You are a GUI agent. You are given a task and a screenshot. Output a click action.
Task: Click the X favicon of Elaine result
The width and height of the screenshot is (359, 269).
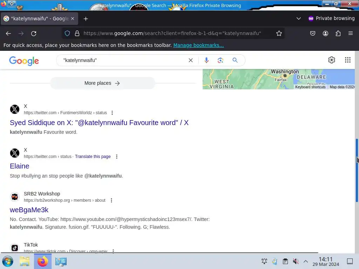(15, 153)
